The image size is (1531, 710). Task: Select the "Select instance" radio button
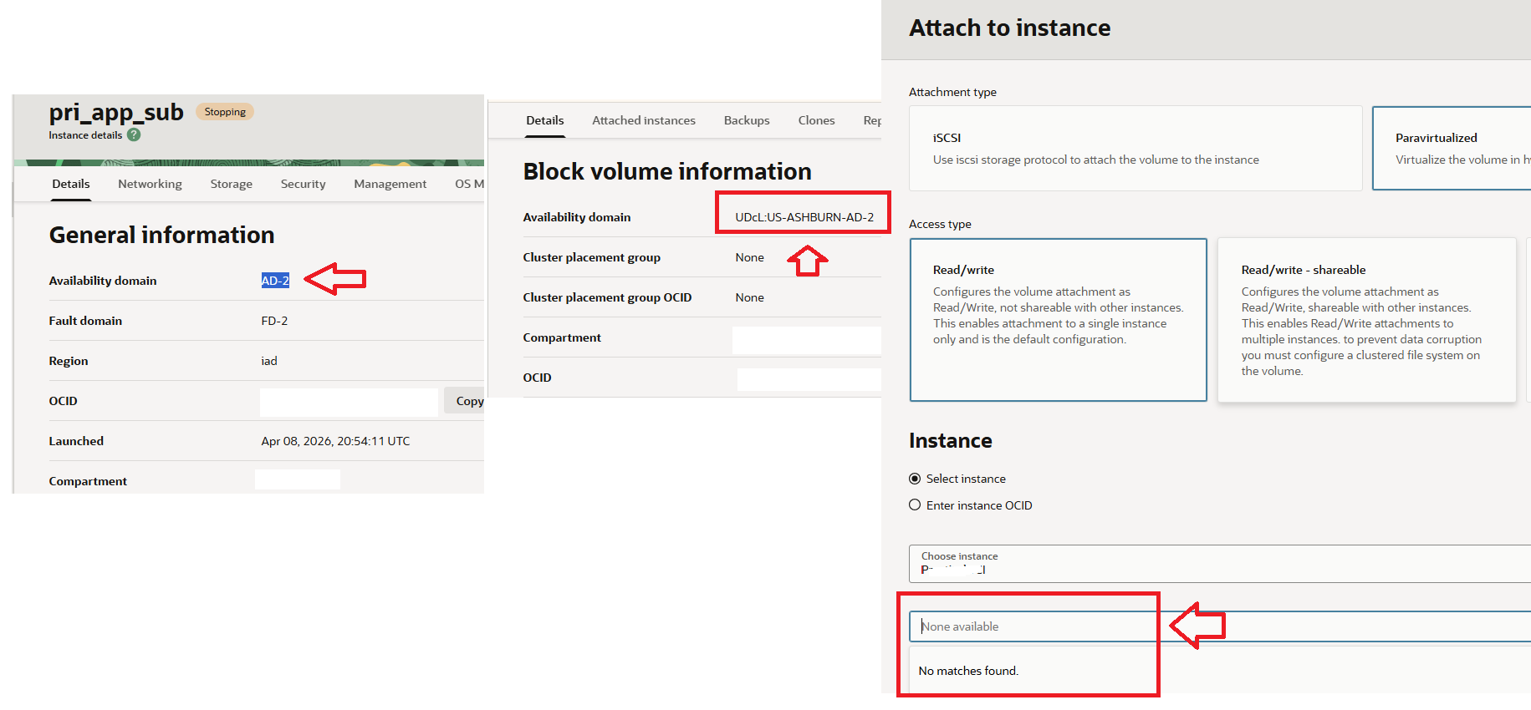[915, 479]
